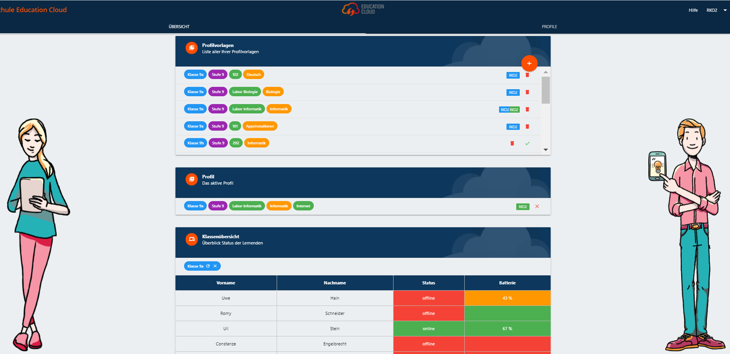Click the Internet tag in active profile
Image resolution: width=730 pixels, height=354 pixels.
tap(303, 206)
